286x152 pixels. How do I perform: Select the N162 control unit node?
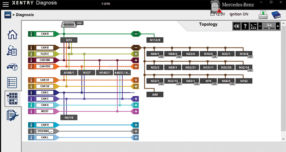(x=244, y=81)
